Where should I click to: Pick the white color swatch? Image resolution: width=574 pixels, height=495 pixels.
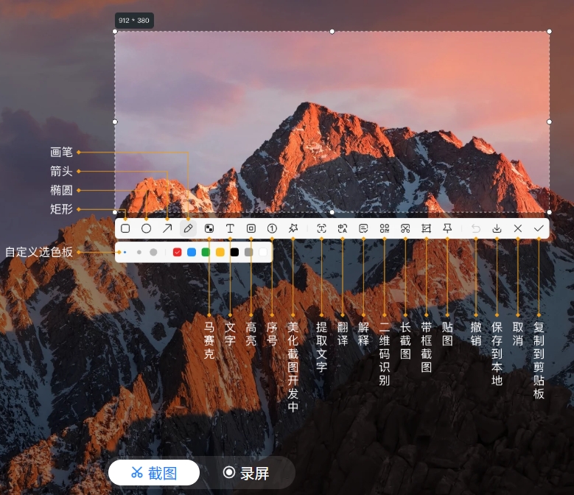point(263,252)
